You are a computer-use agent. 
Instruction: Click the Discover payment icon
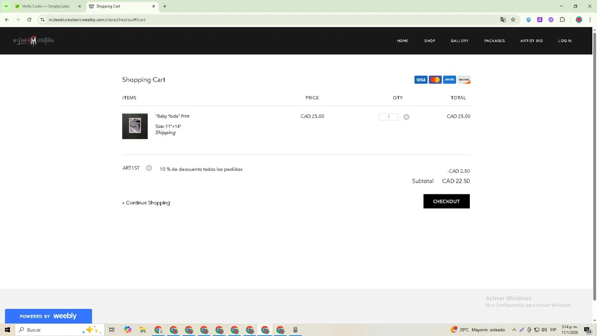(464, 80)
